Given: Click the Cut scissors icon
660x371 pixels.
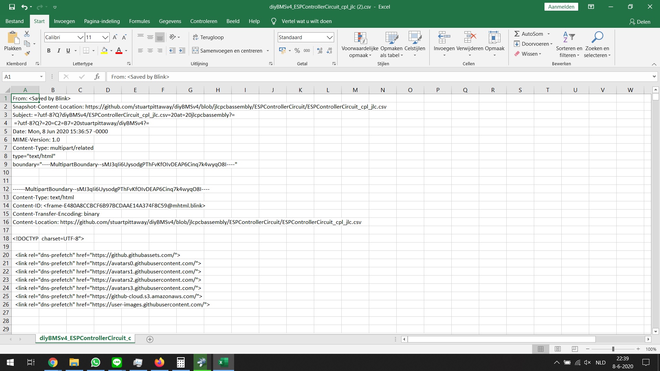Looking at the screenshot, I should pyautogui.click(x=27, y=34).
